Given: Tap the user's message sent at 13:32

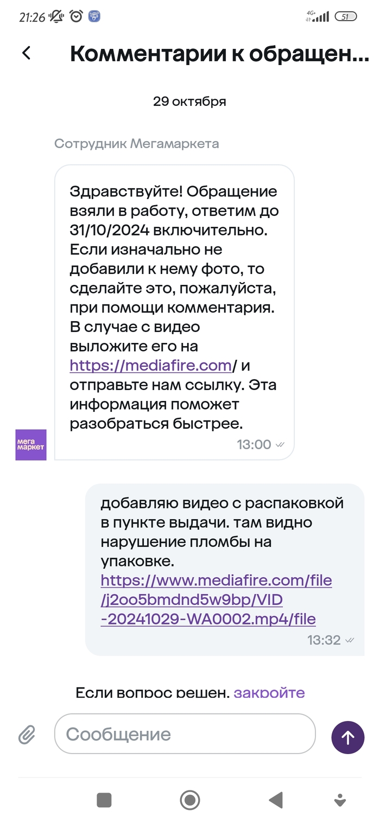Looking at the screenshot, I should point(224,569).
